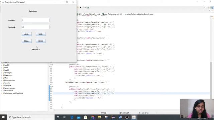Click the Java perspective icon

212,8
